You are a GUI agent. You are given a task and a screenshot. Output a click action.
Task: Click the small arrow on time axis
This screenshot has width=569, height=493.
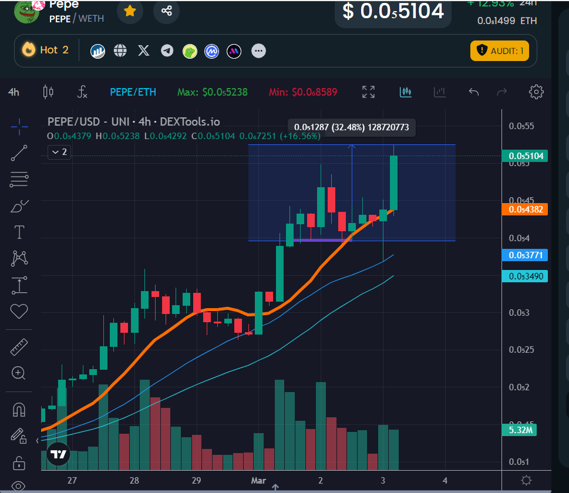coord(275,487)
